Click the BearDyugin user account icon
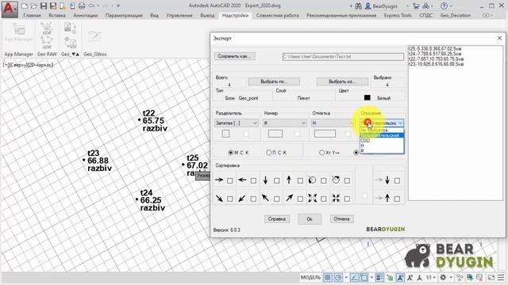This screenshot has height=285, width=508. [x=368, y=6]
